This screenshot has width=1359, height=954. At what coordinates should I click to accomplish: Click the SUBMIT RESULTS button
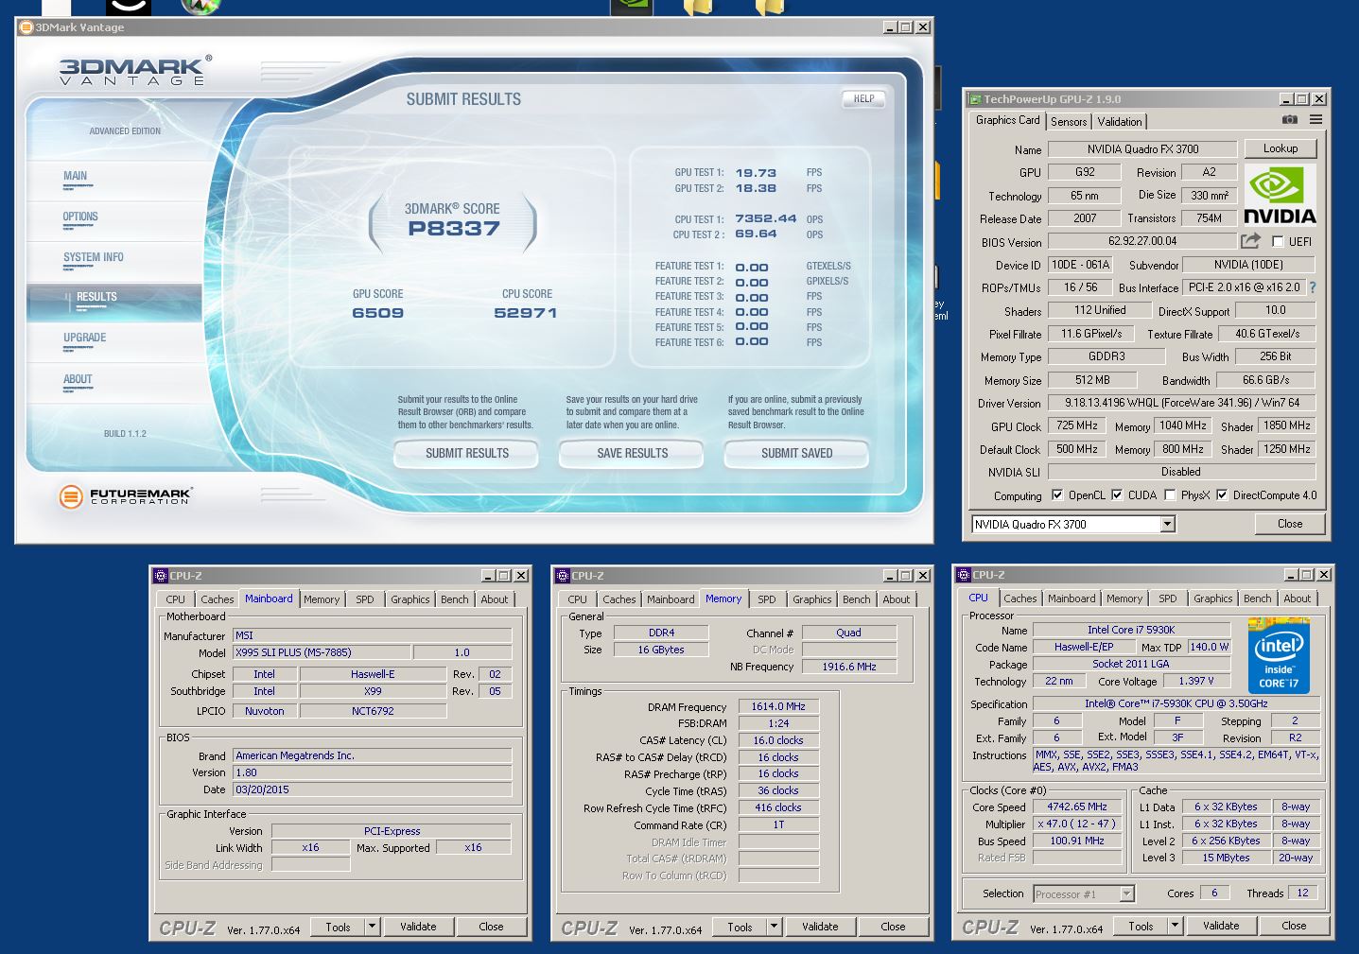click(467, 454)
